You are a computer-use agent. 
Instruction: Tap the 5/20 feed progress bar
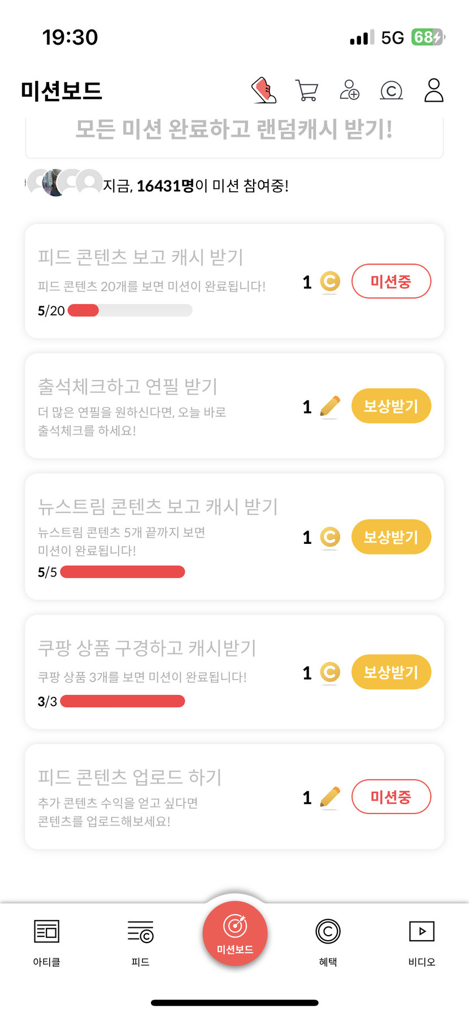click(x=130, y=310)
